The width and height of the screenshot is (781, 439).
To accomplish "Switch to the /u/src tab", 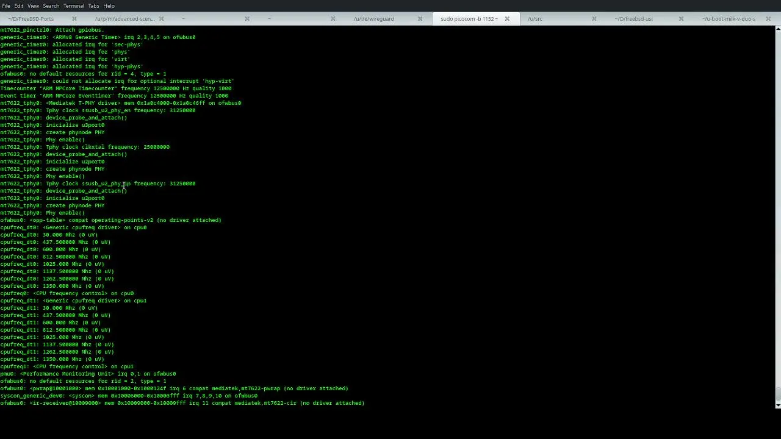I will [x=535, y=19].
